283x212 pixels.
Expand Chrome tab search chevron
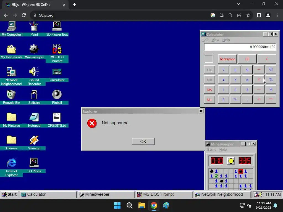click(x=239, y=4)
